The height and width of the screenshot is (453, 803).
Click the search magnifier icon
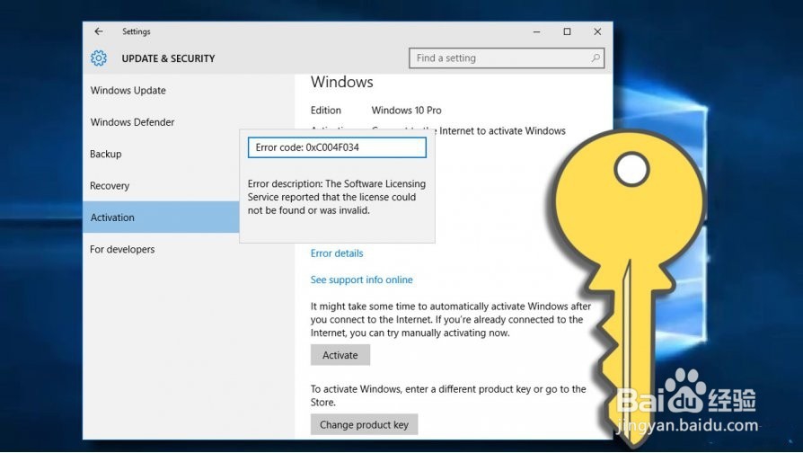point(596,58)
